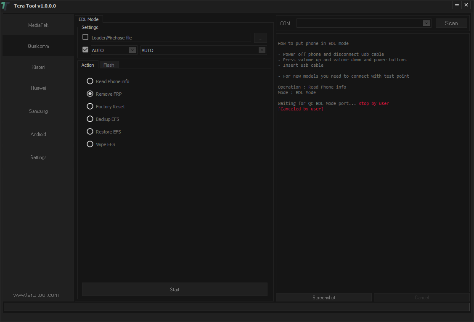The height and width of the screenshot is (322, 474).
Task: Open the COM port dropdown
Action: click(426, 23)
